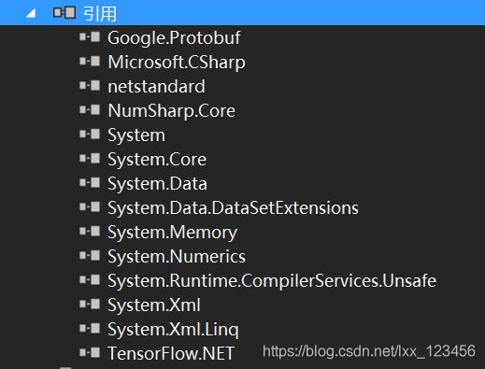Select the Google.Protobuf reference
Viewport: 485px width, 369px height.
(x=174, y=37)
